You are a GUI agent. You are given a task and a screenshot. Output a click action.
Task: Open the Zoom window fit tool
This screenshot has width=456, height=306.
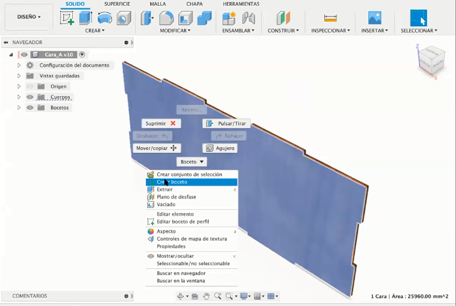tap(229, 296)
